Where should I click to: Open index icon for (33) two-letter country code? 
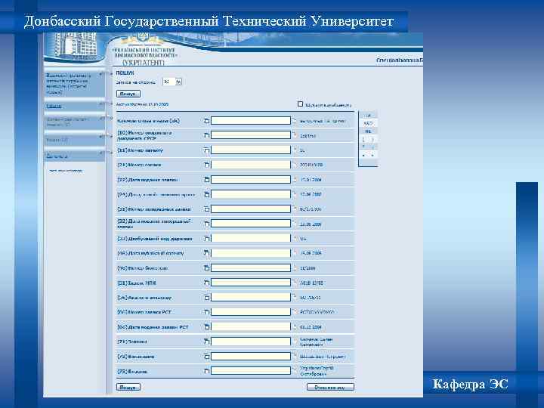(207, 238)
